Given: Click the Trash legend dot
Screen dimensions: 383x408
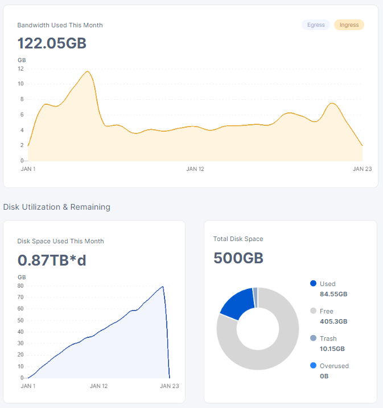Looking at the screenshot, I should [313, 338].
